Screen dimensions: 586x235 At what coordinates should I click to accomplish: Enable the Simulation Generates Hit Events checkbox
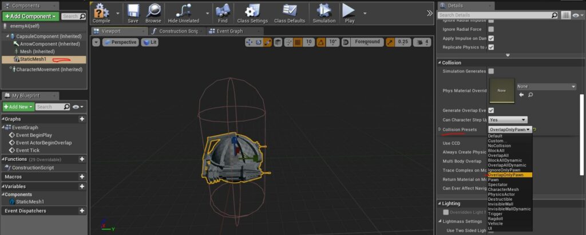coord(491,71)
